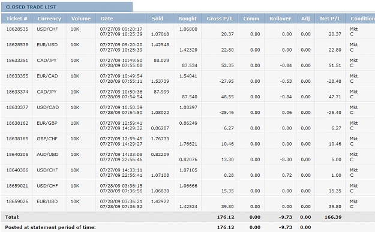This screenshot has height=232, width=375.
Task: Sort by Volume column header
Action: click(81, 19)
